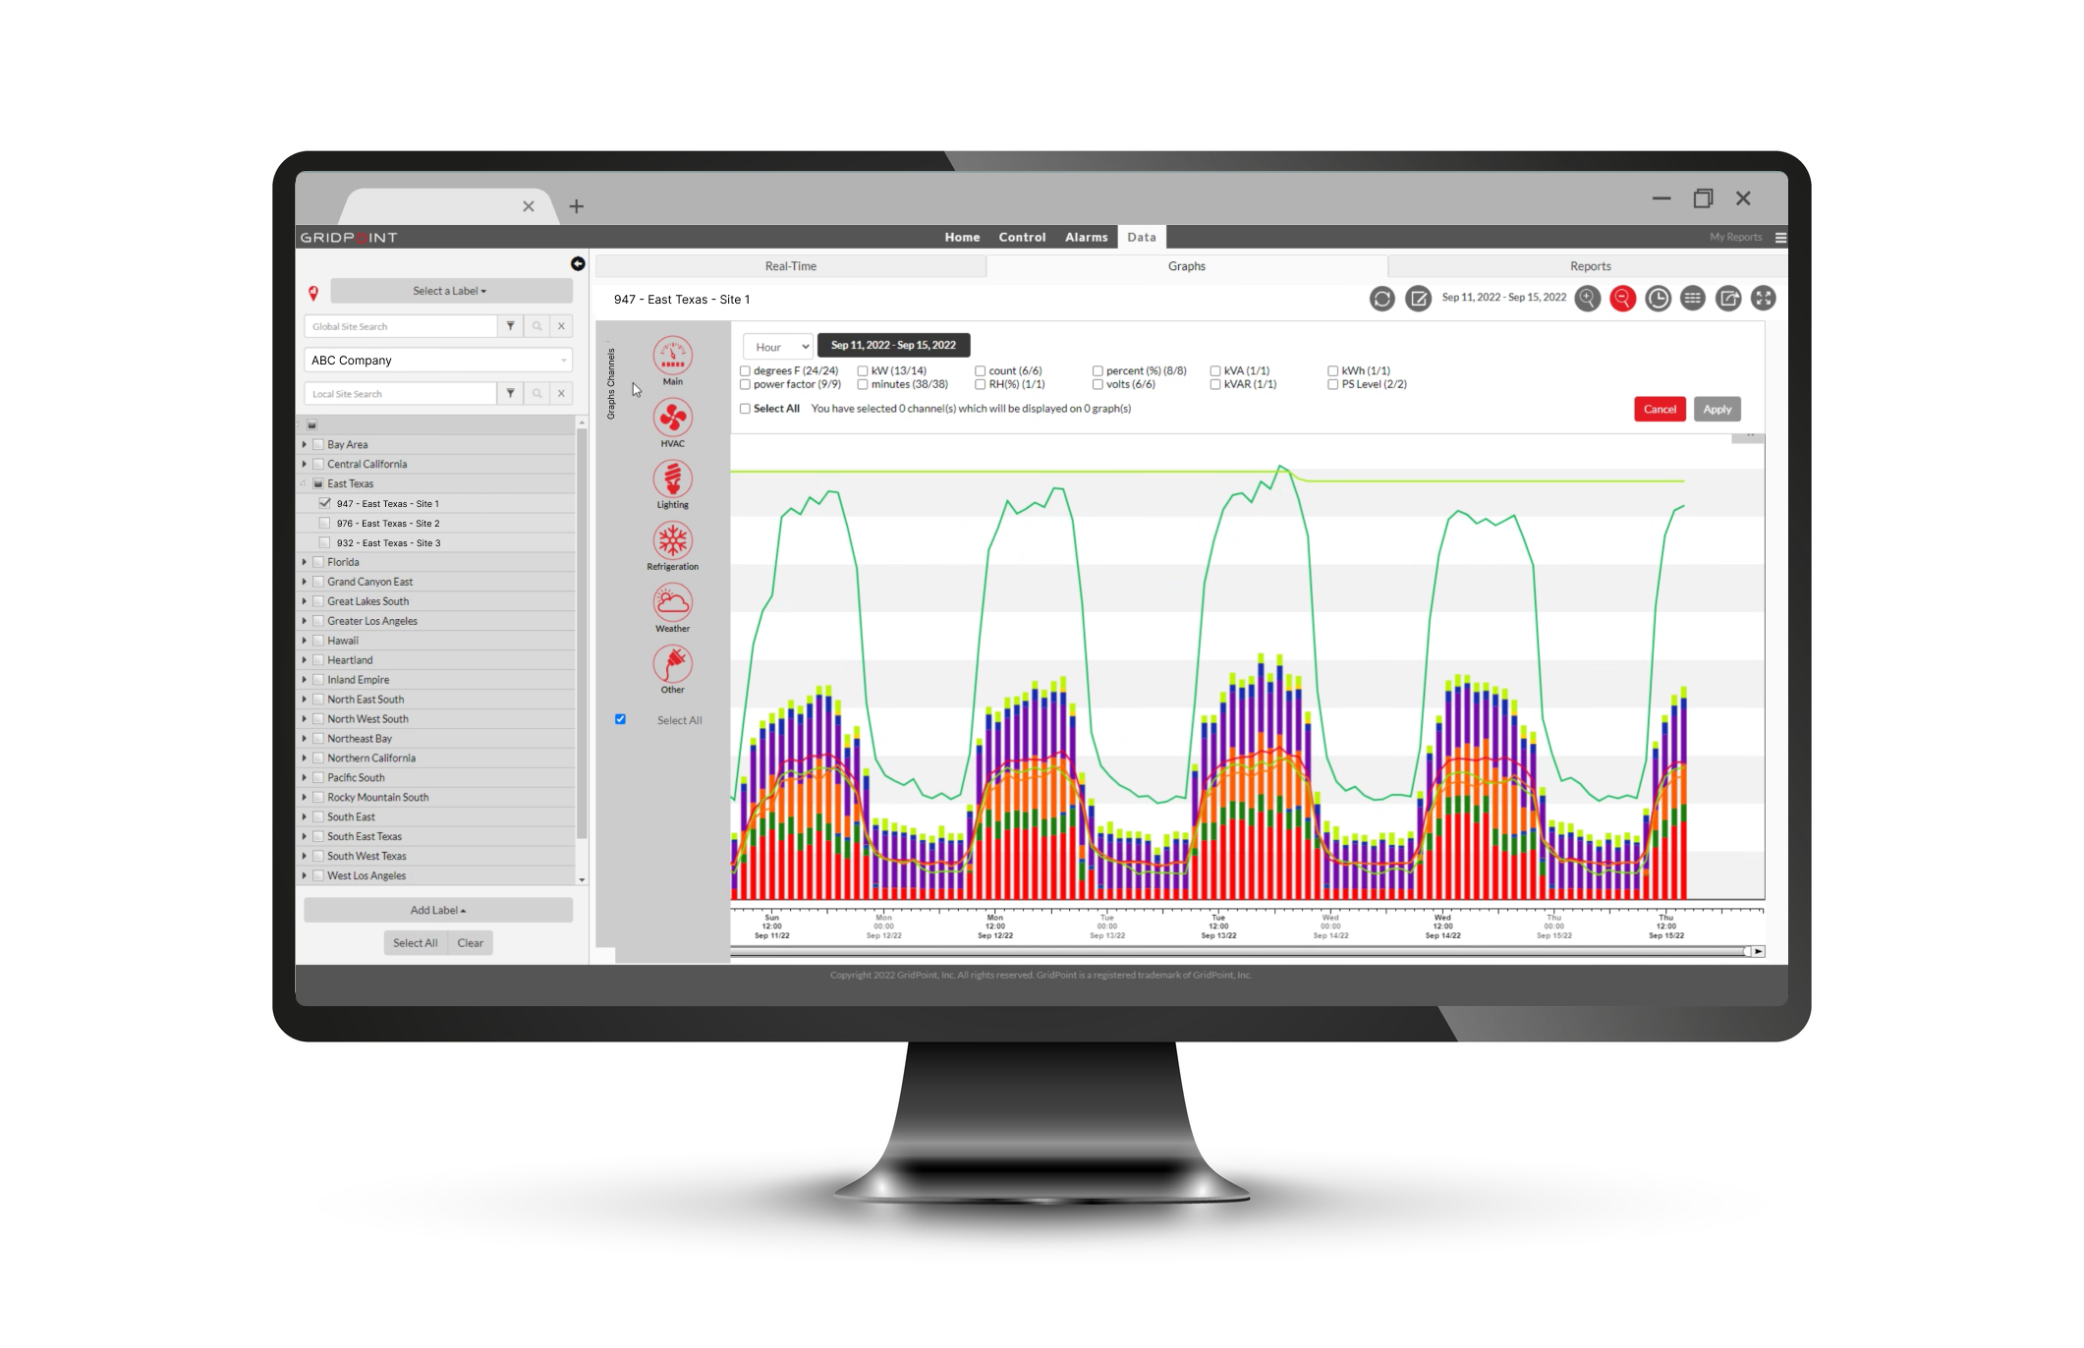
Task: Expand the Bay Area region
Action: pyautogui.click(x=301, y=444)
